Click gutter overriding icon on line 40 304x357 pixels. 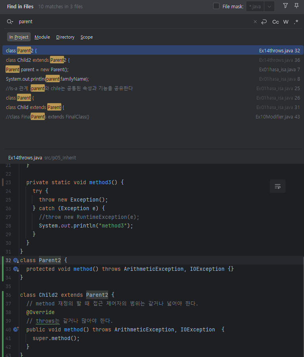pyautogui.click(x=16, y=329)
